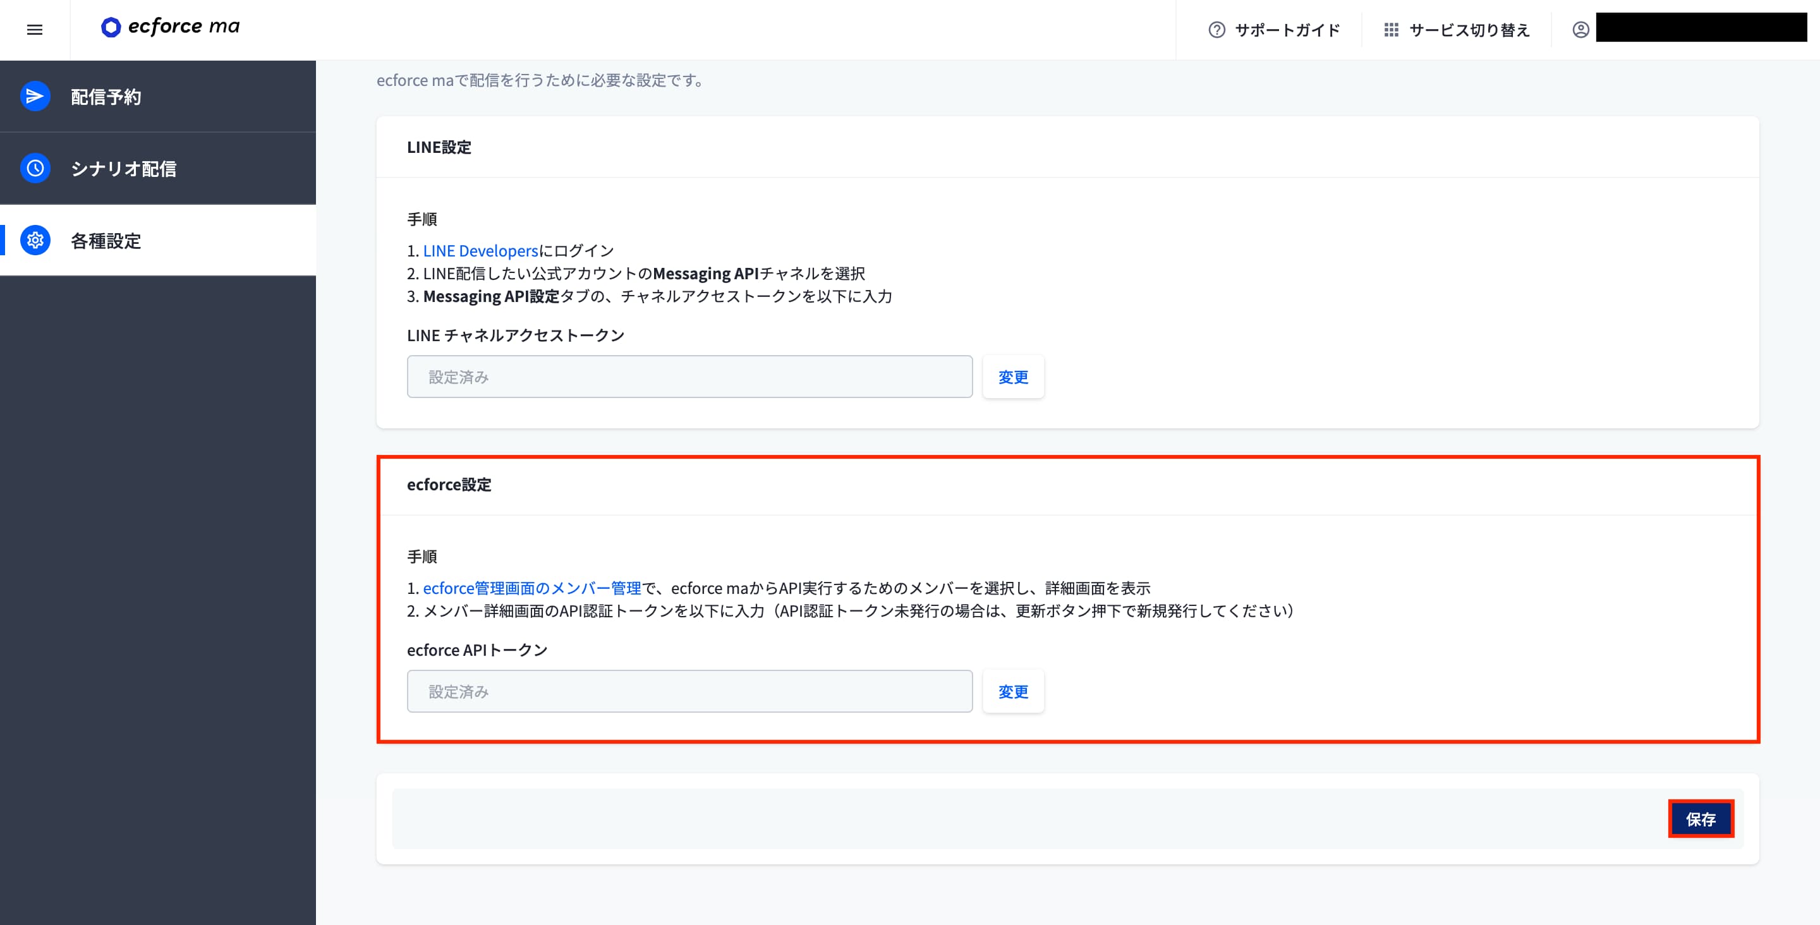The image size is (1820, 925).
Task: Click the 各種設定 gear icon
Action: coord(35,240)
